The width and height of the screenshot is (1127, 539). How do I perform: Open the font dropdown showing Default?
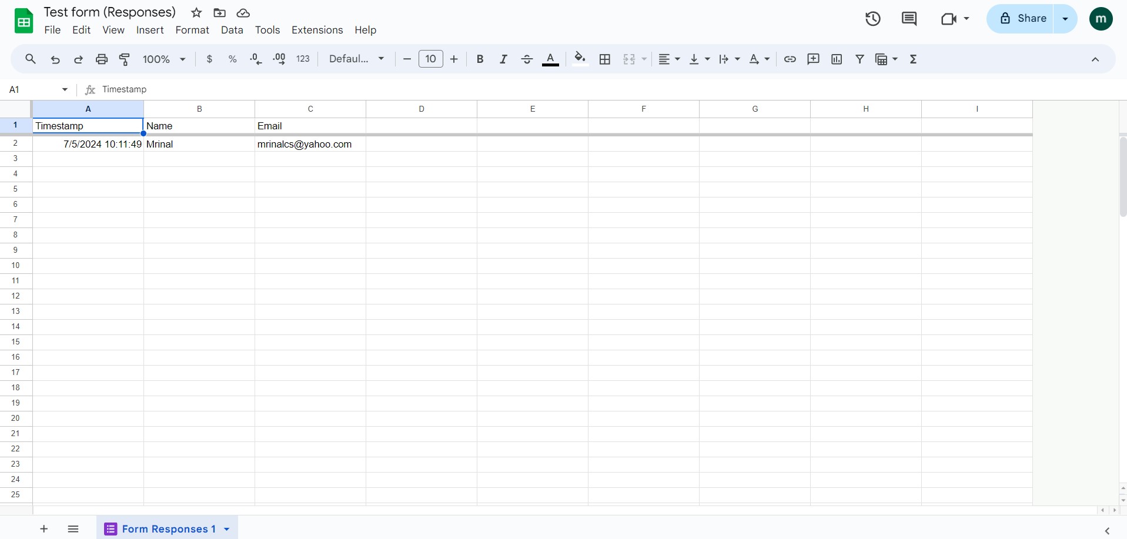(356, 59)
